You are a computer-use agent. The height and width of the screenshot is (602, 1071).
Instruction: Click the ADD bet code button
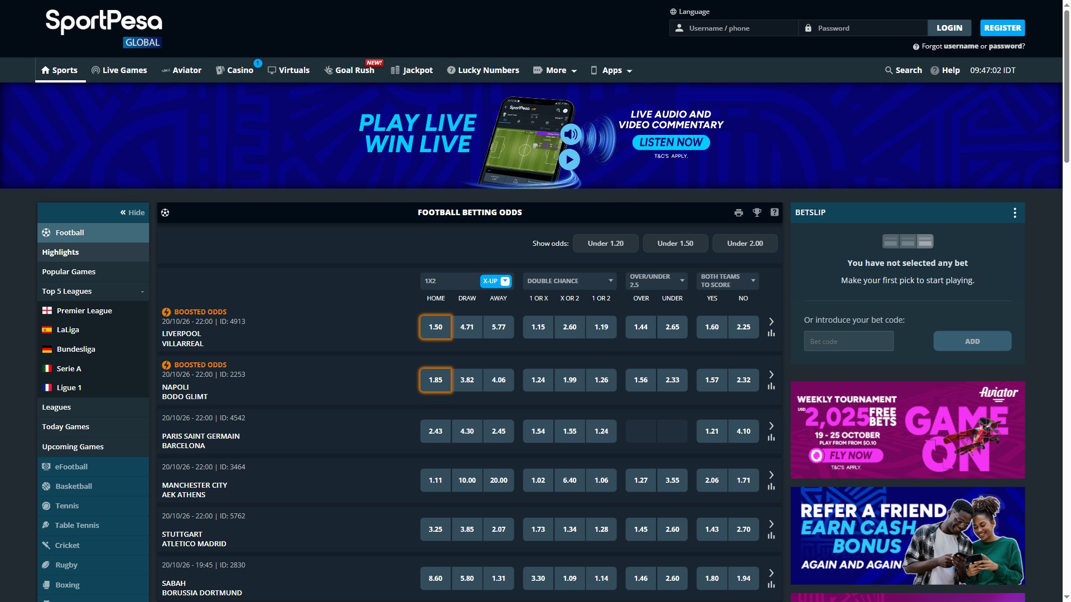pyautogui.click(x=972, y=341)
